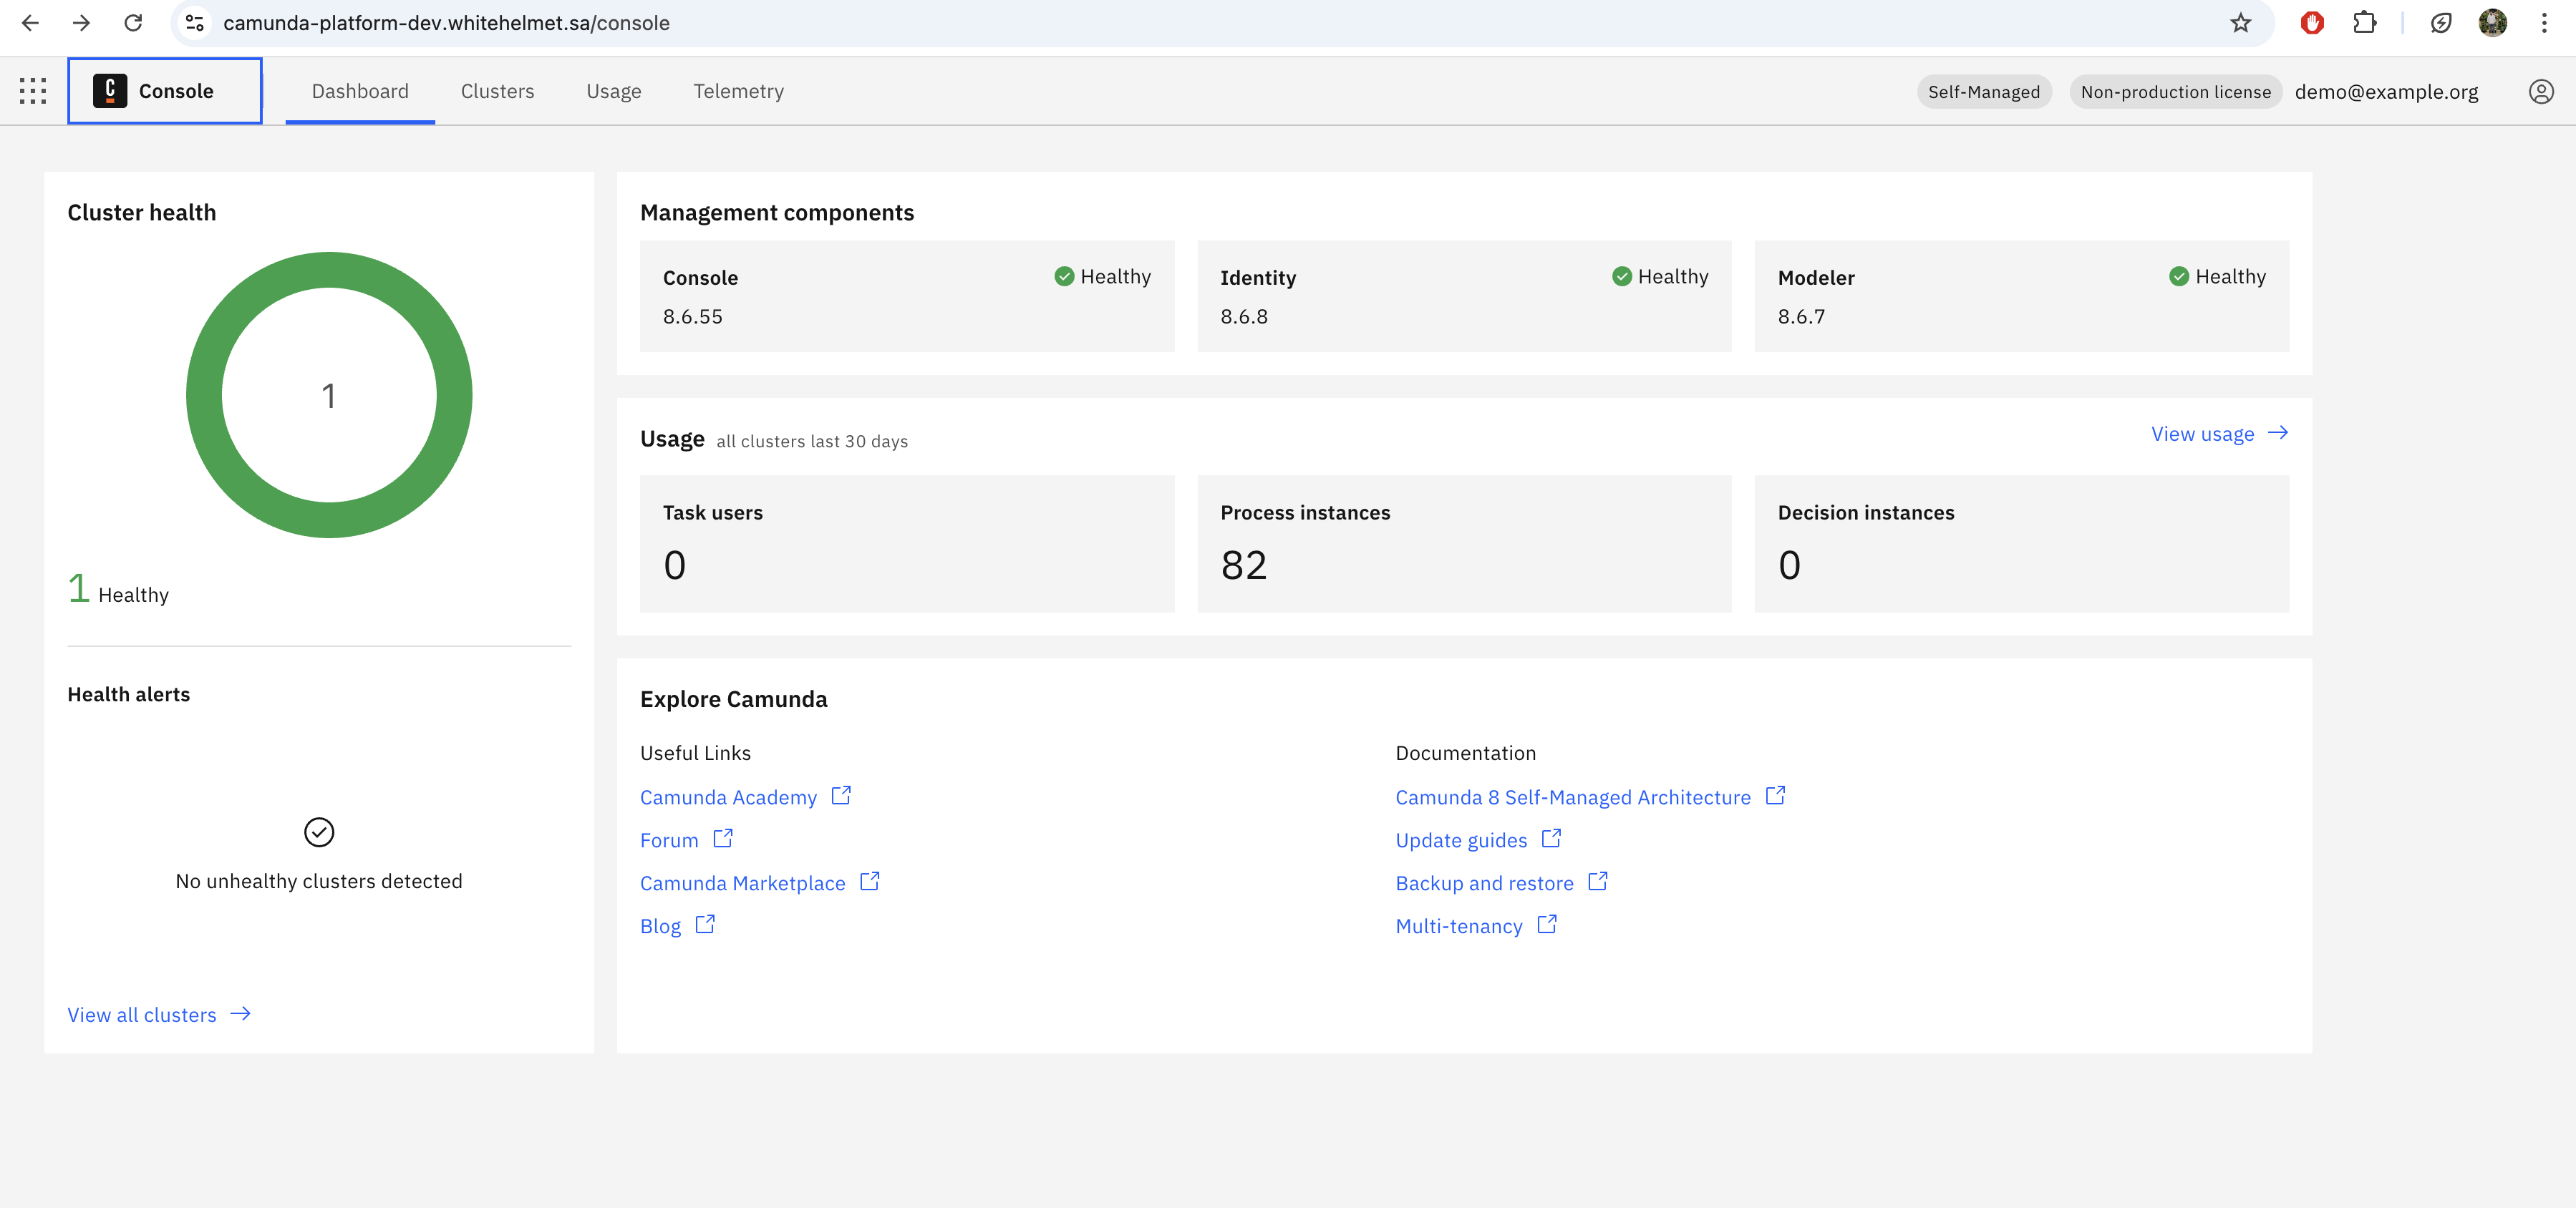Viewport: 2576px width, 1208px height.
Task: Click the 'all clusters last 30 days' text
Action: (x=812, y=442)
